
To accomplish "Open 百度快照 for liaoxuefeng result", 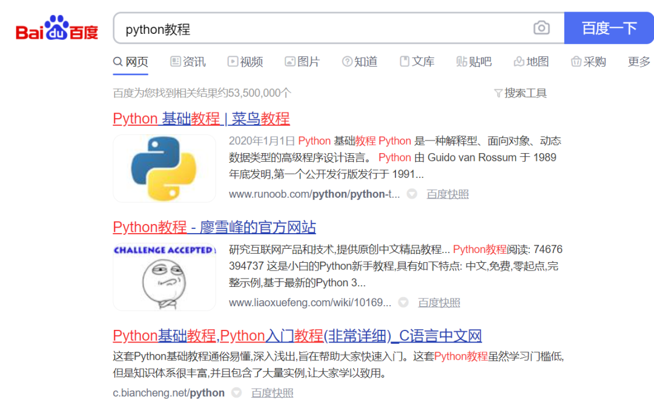I will 439,303.
